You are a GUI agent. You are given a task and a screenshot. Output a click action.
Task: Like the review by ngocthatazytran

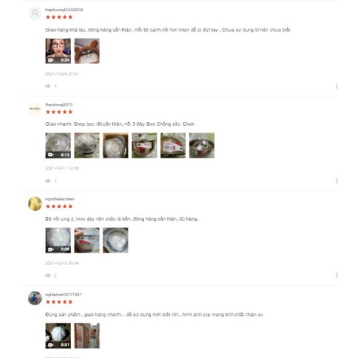click(48, 275)
